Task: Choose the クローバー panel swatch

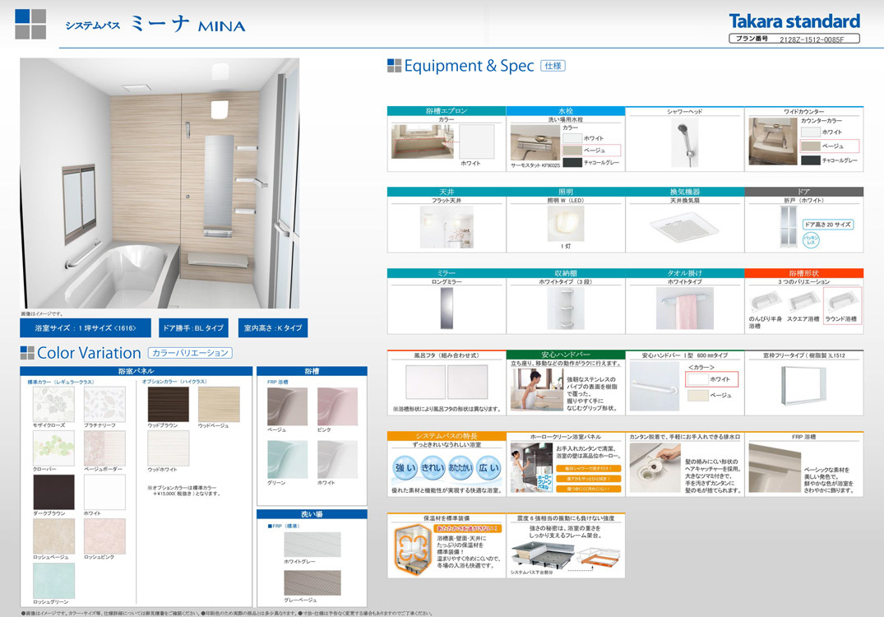Action: [53, 448]
